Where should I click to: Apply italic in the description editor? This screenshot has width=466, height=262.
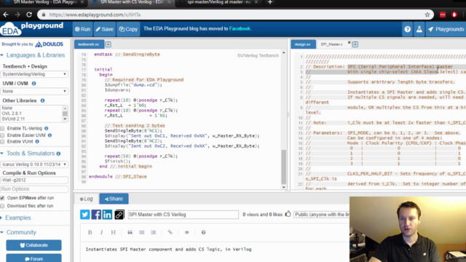point(101,232)
